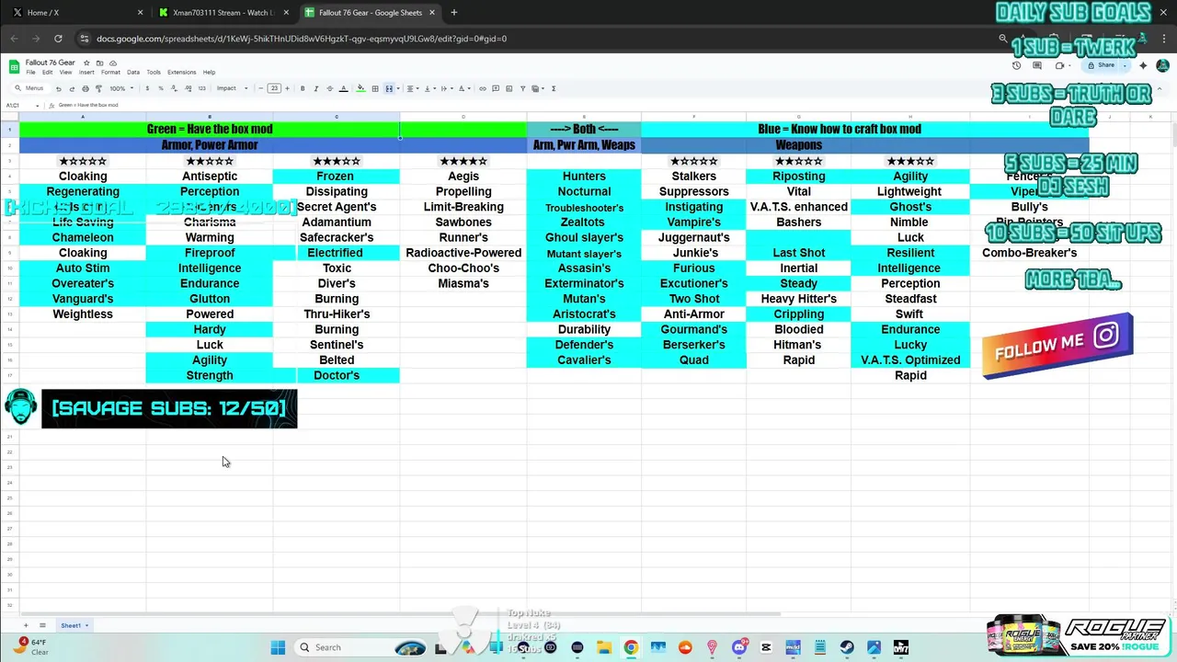This screenshot has width=1177, height=662.
Task: Click the Create a filter icon
Action: (x=522, y=88)
